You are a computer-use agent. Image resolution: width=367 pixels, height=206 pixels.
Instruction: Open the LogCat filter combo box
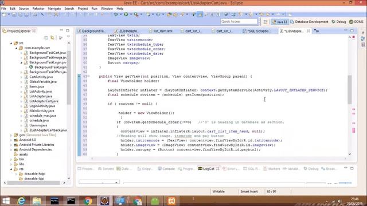pyautogui.click(x=99, y=182)
